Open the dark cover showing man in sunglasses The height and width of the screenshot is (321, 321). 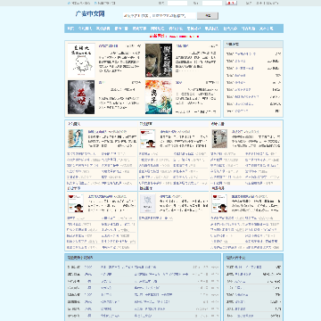[x=159, y=61]
